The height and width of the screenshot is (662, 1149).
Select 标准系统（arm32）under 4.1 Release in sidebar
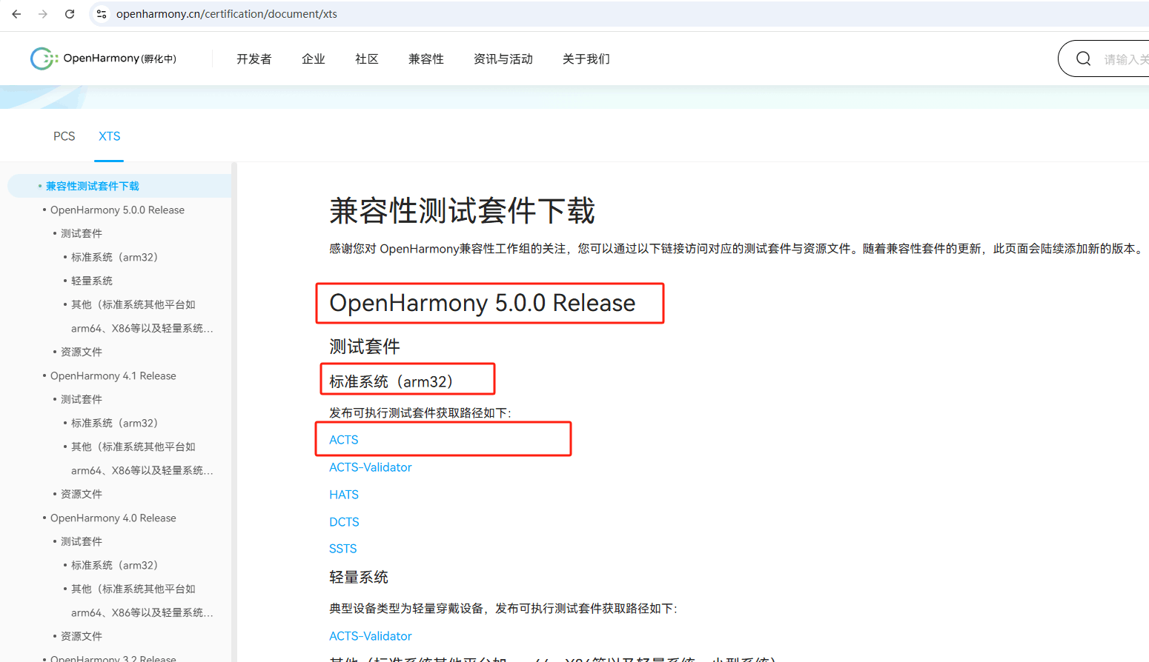114,423
